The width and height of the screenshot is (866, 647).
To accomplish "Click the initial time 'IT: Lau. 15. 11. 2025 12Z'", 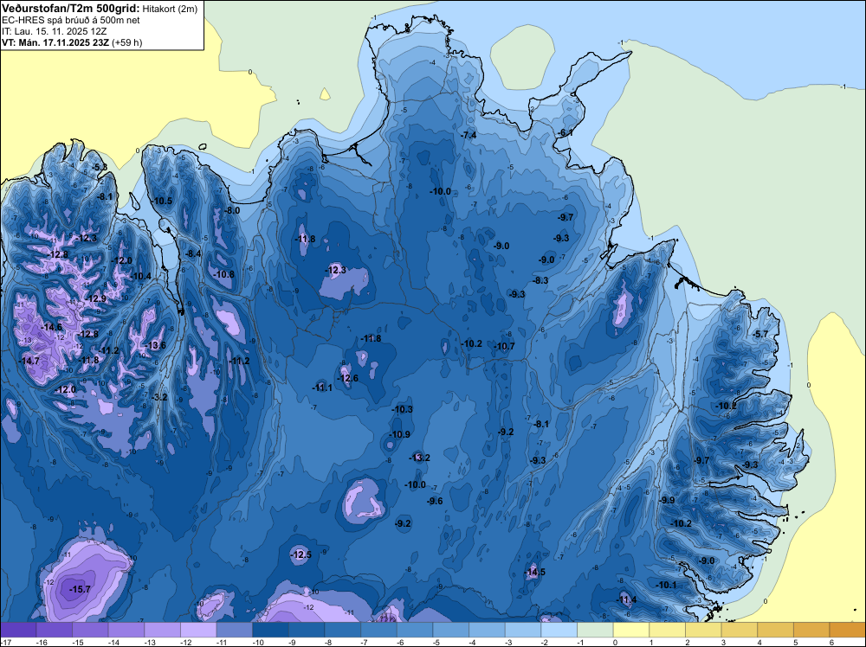I will (x=54, y=31).
